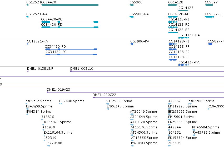Open the CG5906 gene feature
Screen dimensions: 224x147
tap(131, 5)
